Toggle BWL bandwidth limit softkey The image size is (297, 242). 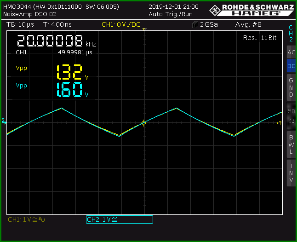tap(291, 144)
